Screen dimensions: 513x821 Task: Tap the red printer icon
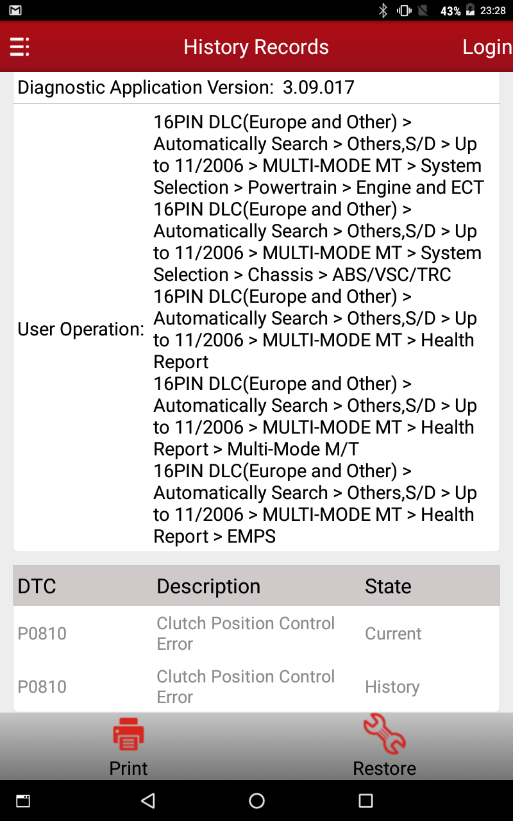[x=128, y=734]
